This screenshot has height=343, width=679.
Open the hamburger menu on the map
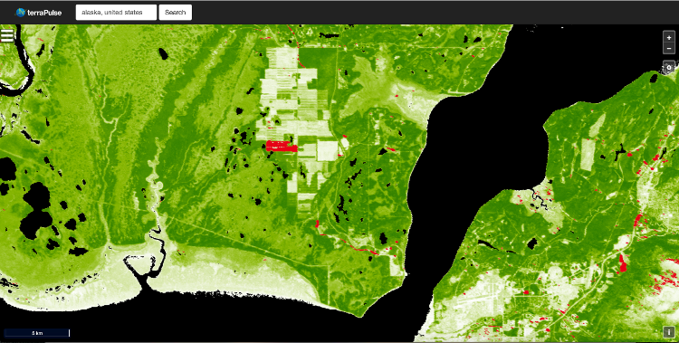[x=7, y=35]
